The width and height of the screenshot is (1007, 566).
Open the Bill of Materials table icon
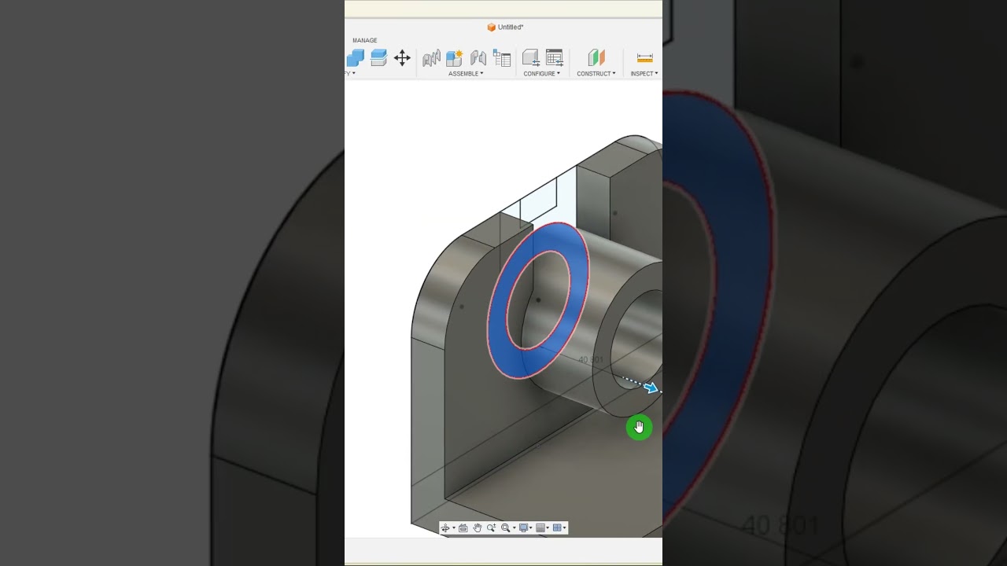502,57
